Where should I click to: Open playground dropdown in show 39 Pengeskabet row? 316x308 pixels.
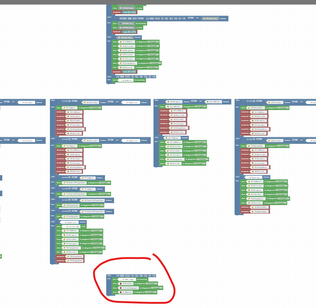(98, 205)
